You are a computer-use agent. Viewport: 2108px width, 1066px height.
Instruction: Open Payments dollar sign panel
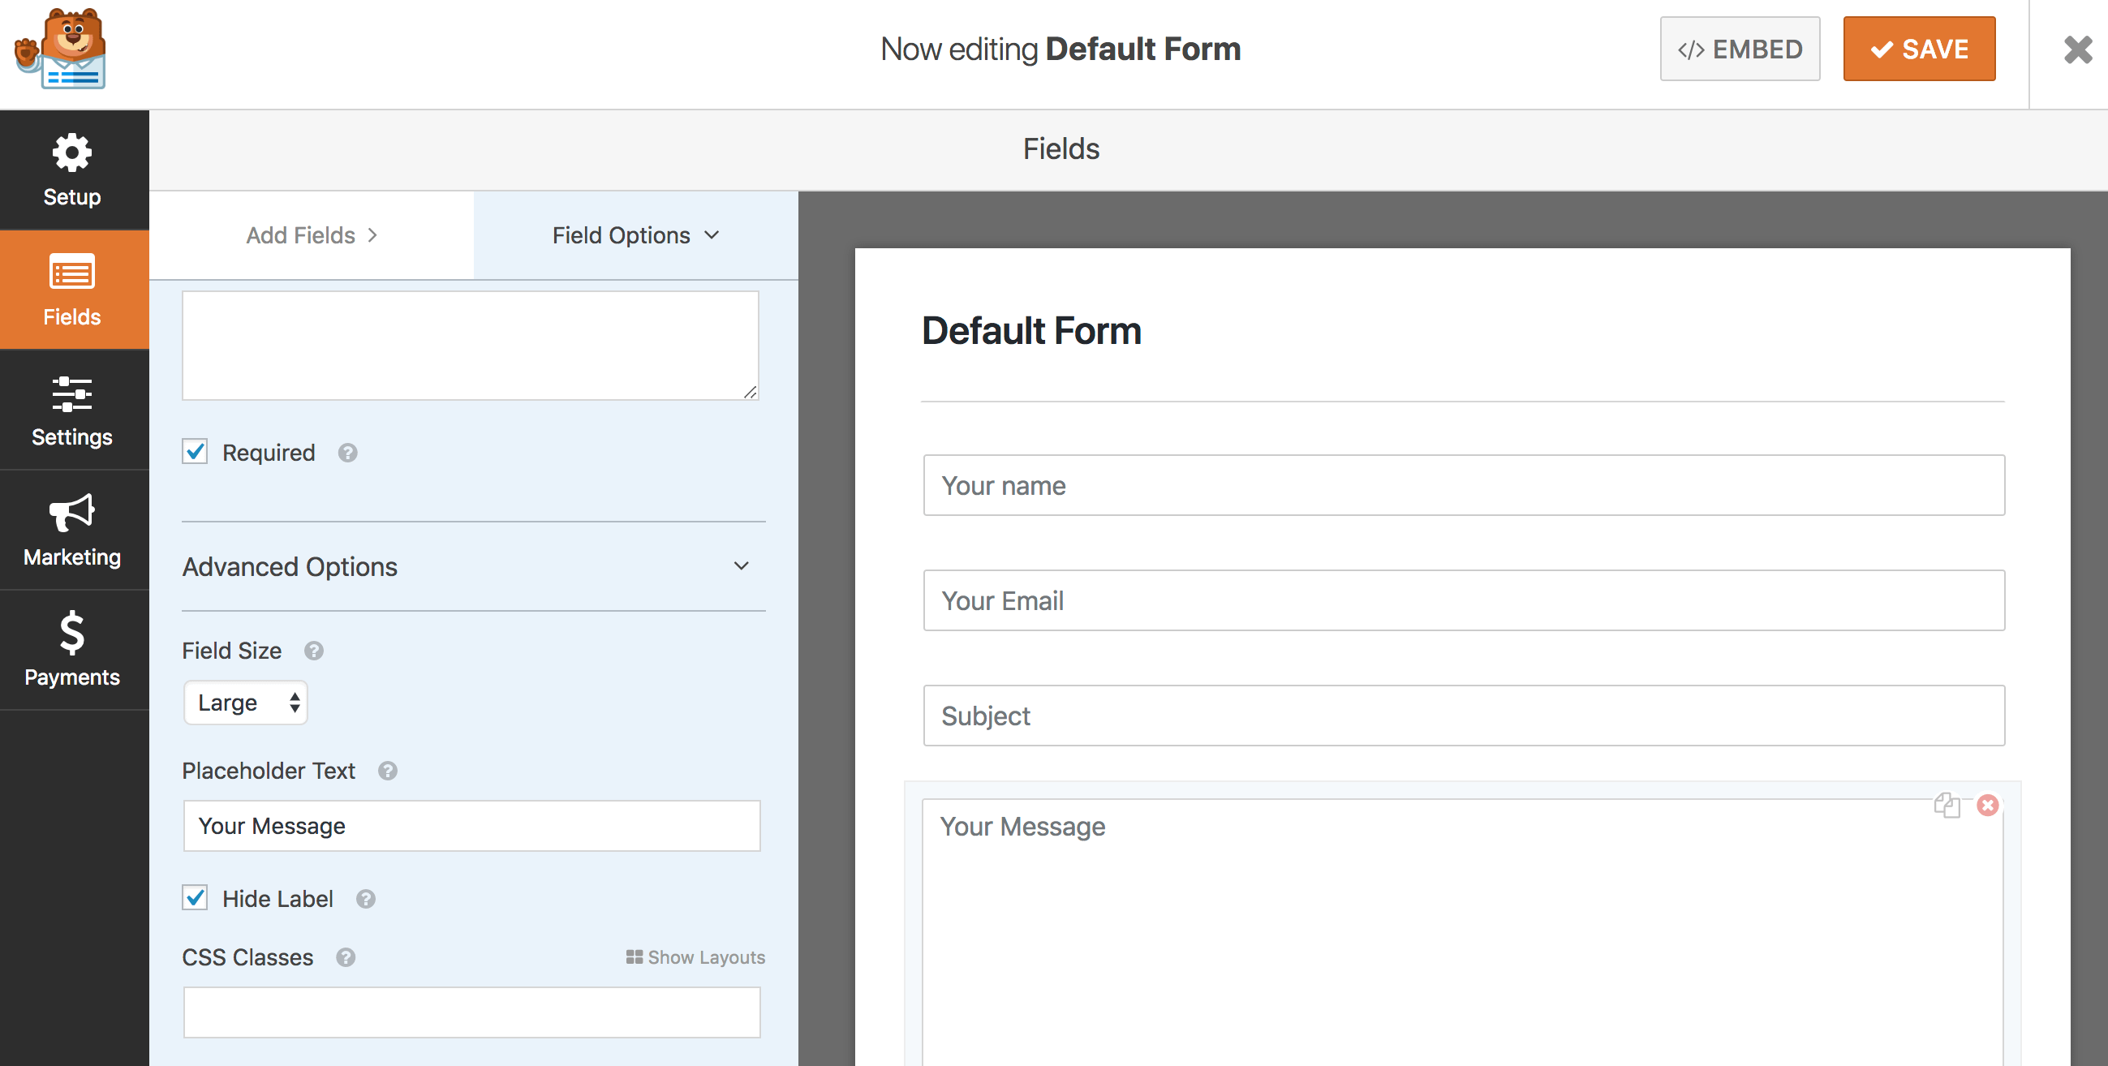pyautogui.click(x=73, y=650)
